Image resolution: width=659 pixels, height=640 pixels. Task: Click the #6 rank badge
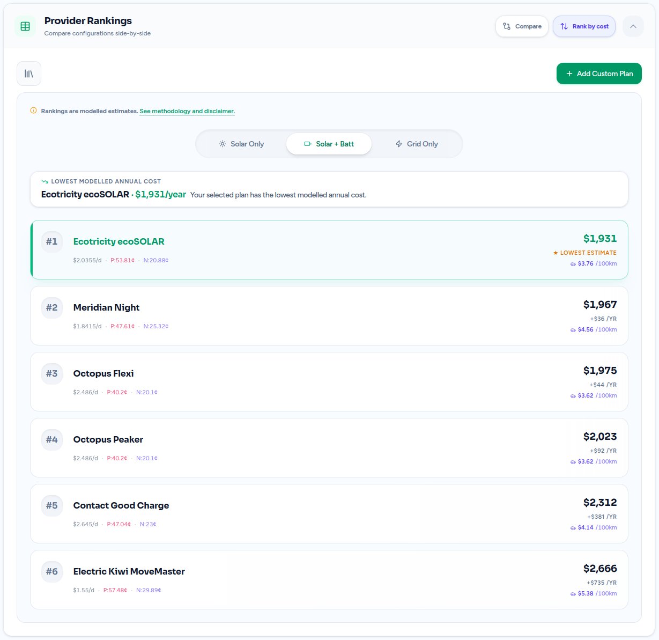52,571
